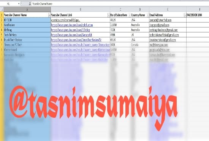
Task: Open the Tech Trinkets YouTube link
Action: [71, 35]
